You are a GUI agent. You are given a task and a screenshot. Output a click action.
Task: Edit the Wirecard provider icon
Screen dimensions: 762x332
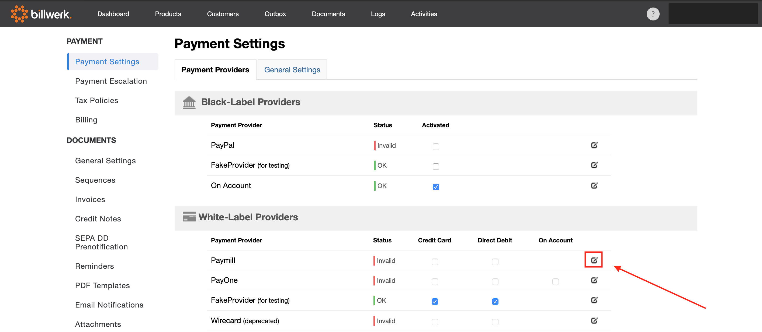click(594, 320)
